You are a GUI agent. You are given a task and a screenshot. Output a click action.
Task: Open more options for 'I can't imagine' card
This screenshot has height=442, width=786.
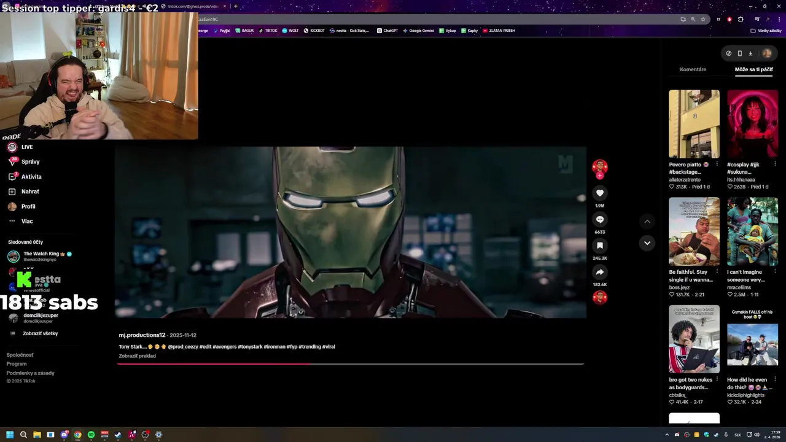point(775,272)
